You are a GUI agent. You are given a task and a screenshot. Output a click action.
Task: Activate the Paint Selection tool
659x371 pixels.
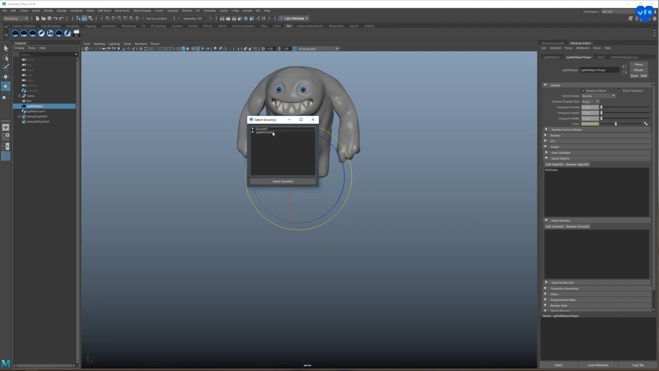6,67
